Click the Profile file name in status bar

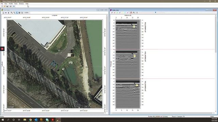[x=158, y=117]
